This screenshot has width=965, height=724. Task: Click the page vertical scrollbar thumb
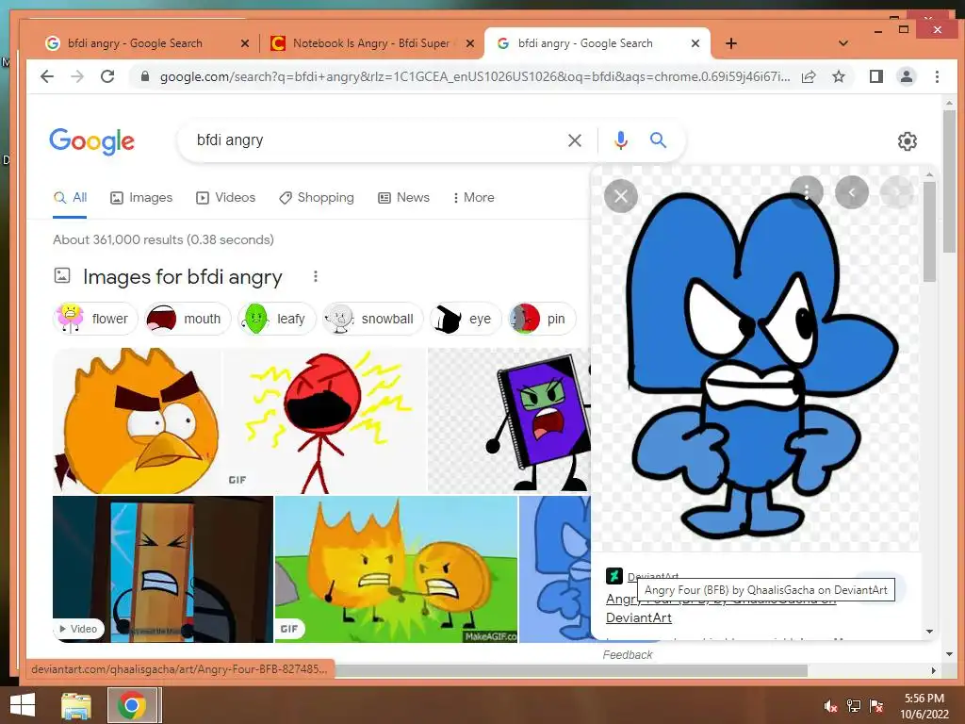949,181
